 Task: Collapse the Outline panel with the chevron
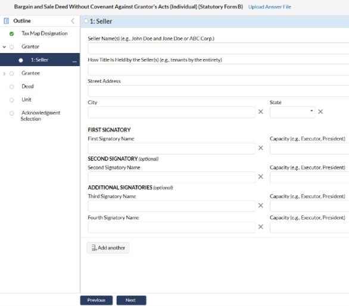point(73,21)
